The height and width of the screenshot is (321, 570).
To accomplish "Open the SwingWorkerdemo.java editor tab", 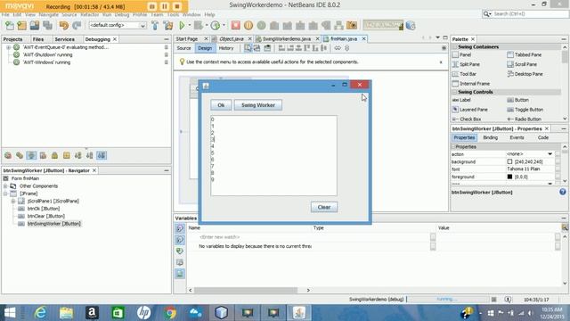I will (x=287, y=38).
